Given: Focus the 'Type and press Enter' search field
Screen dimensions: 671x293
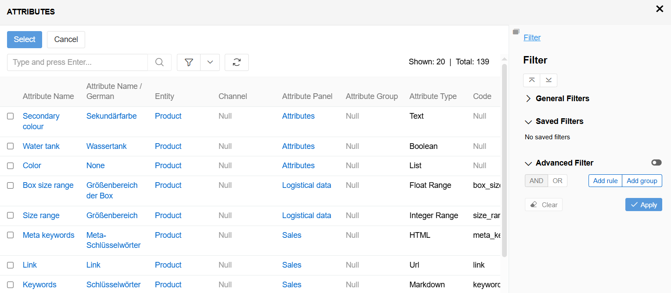Looking at the screenshot, I should (x=77, y=62).
